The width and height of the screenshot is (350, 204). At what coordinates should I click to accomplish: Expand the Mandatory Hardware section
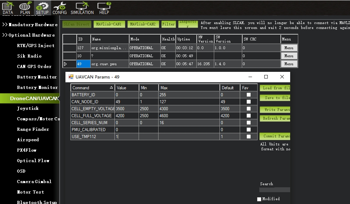(x=30, y=25)
